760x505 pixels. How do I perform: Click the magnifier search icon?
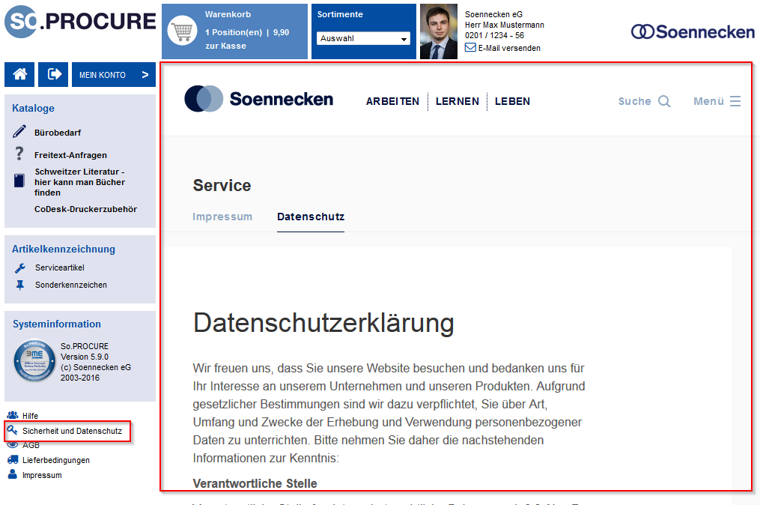[664, 101]
